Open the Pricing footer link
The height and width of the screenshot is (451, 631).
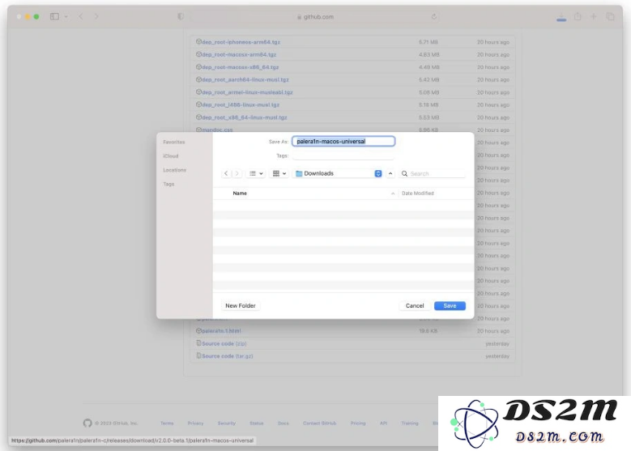pos(358,423)
